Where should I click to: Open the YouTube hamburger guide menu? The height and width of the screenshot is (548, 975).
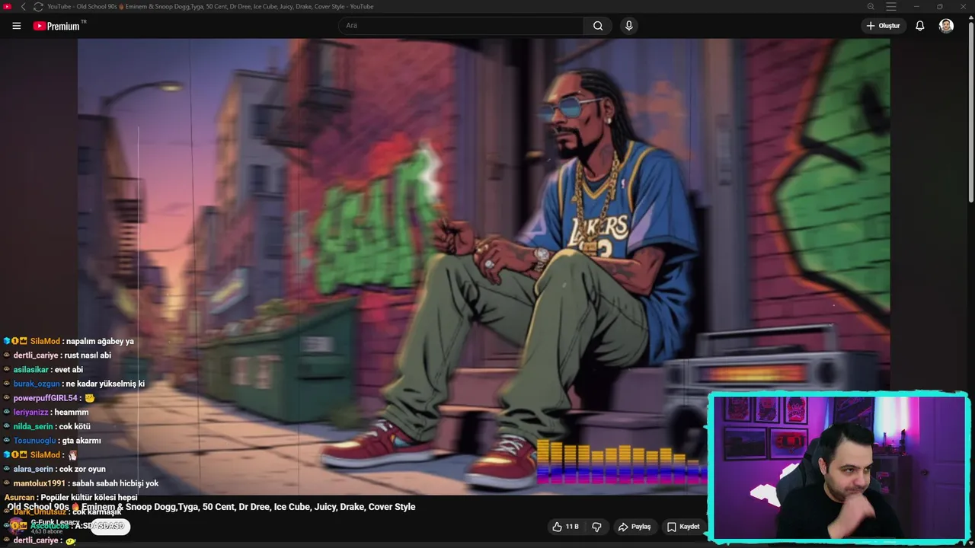(17, 26)
